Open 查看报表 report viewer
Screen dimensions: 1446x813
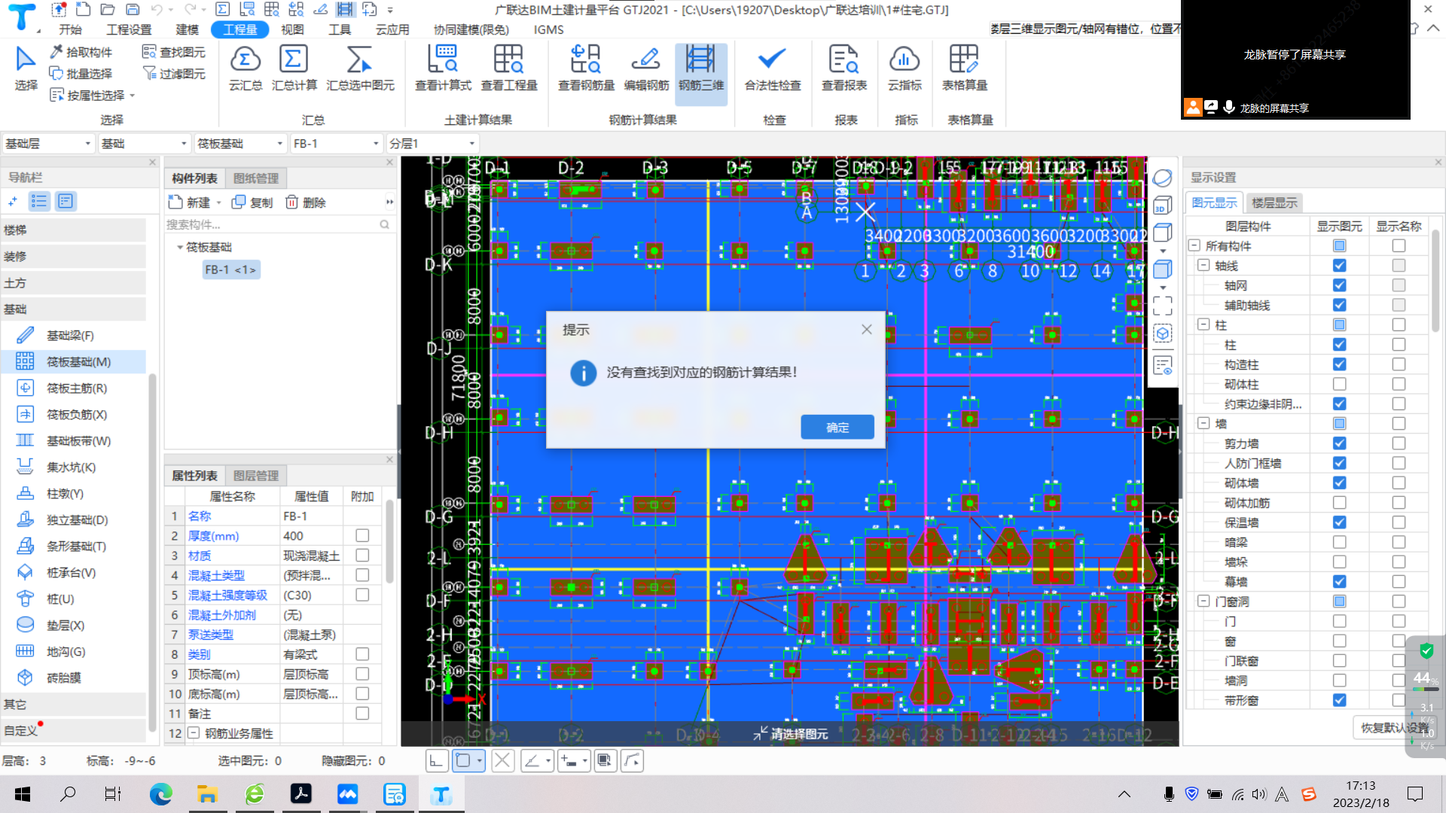click(844, 68)
